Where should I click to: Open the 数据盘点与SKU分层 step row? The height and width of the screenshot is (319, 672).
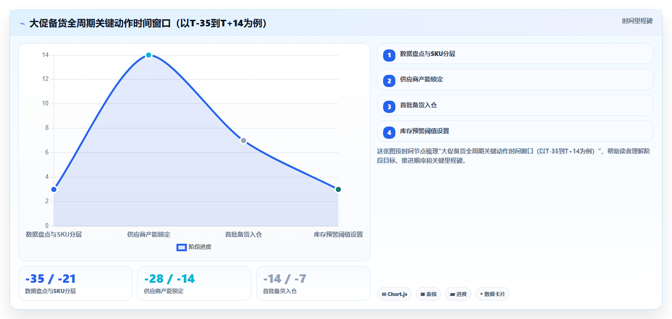pos(515,54)
